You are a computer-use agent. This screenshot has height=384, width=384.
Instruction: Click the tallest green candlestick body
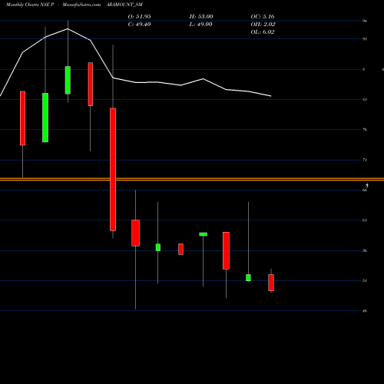point(45,118)
